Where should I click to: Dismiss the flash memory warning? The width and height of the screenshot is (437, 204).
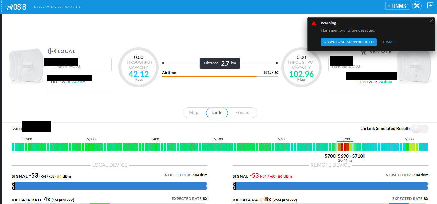(390, 42)
